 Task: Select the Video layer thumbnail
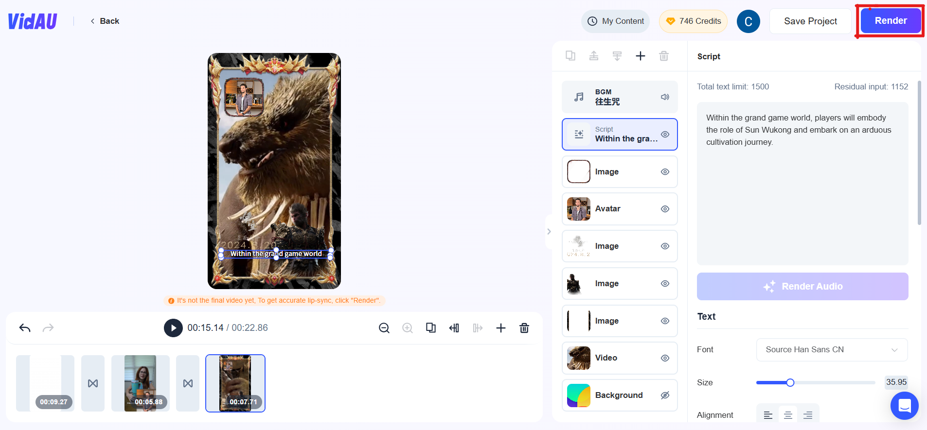tap(579, 358)
